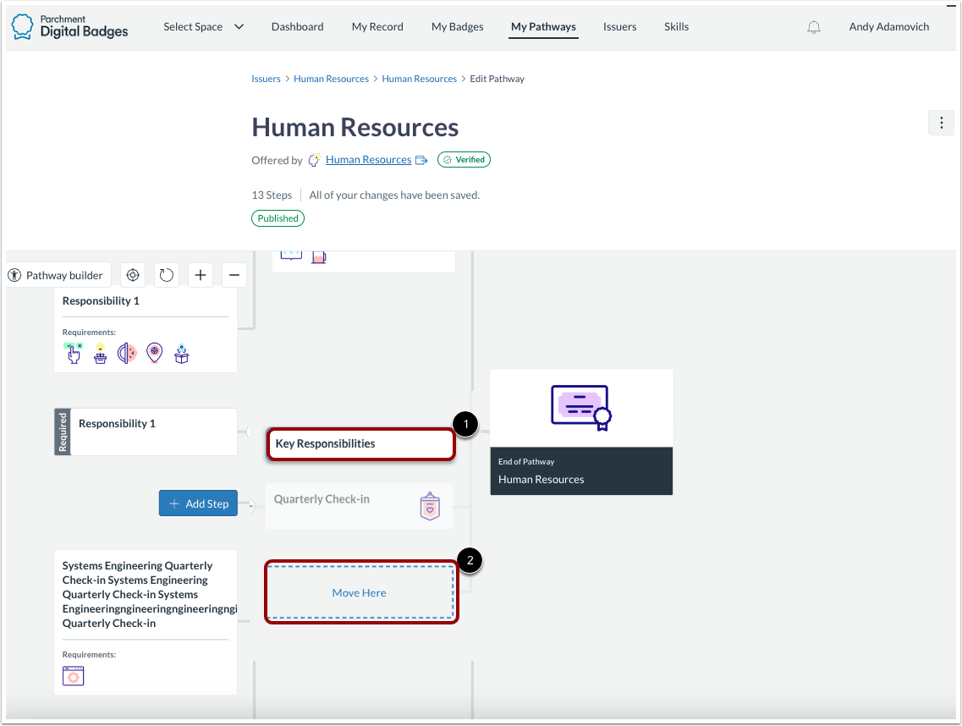Open the Human Resources breadcrumb link
The image size is (962, 726).
click(x=331, y=78)
